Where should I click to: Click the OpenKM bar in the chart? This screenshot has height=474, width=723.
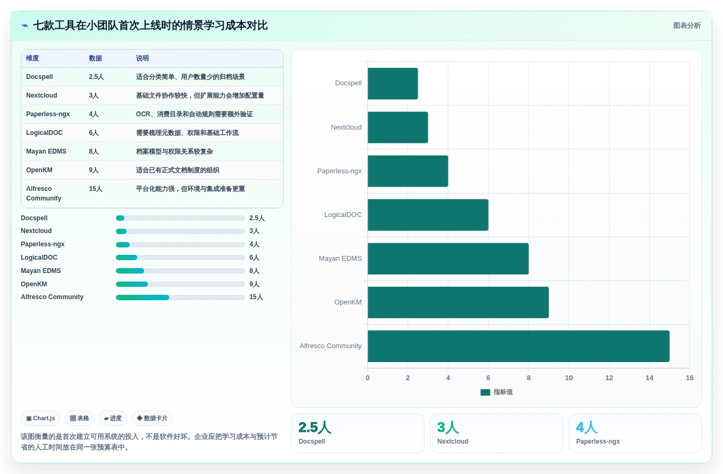tap(458, 302)
